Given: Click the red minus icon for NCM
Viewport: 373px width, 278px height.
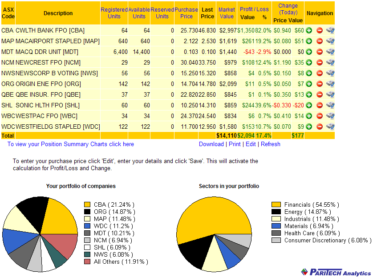Looking at the screenshot, I should [x=320, y=63].
